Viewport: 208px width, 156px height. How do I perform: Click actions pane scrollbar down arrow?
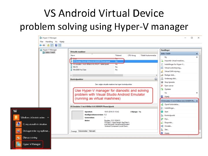coord(200,133)
